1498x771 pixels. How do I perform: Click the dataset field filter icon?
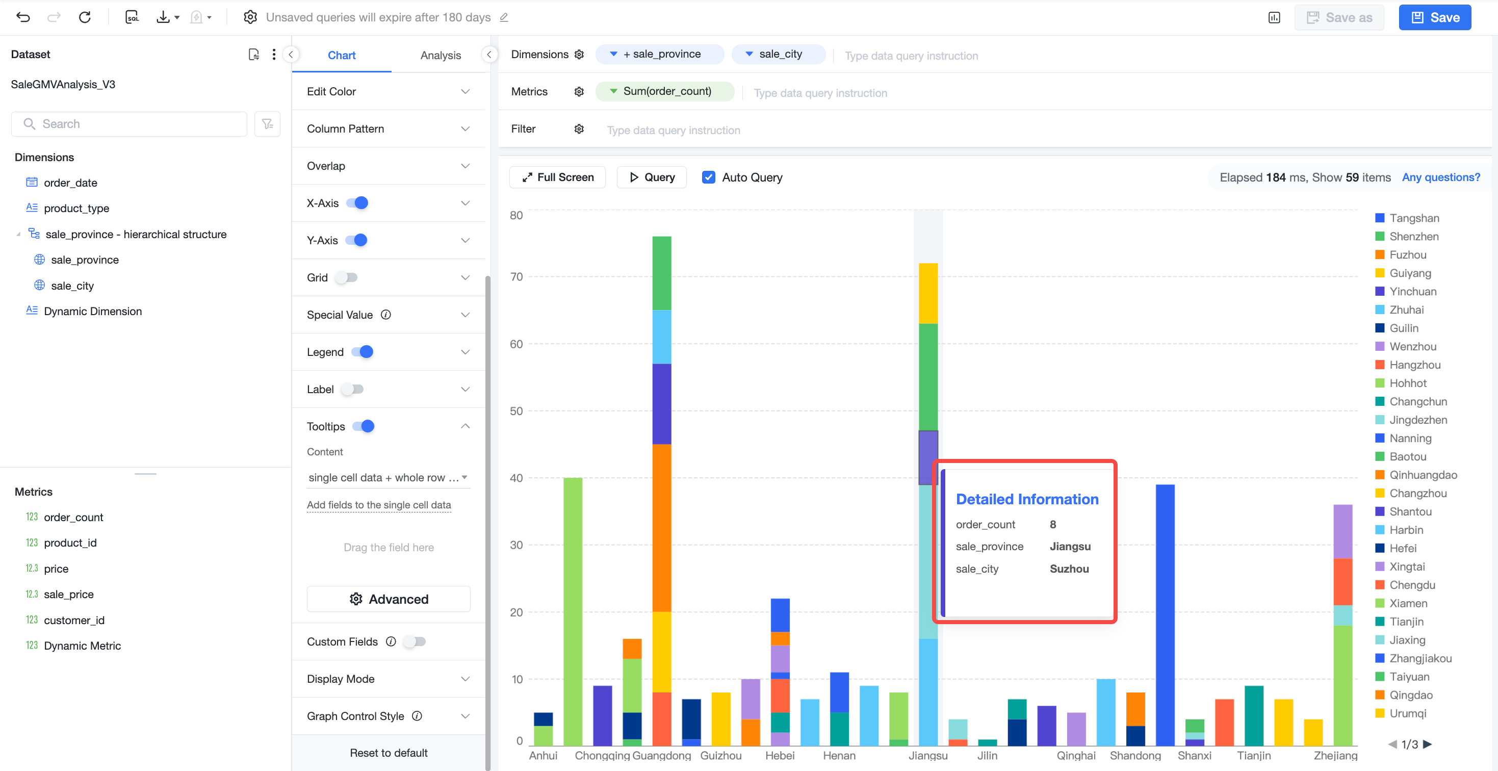[268, 124]
